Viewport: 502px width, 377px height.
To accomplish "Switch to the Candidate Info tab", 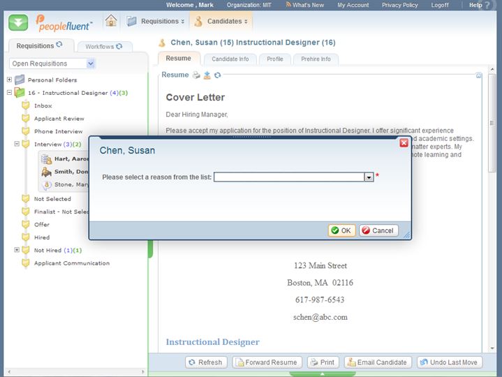I will [230, 59].
